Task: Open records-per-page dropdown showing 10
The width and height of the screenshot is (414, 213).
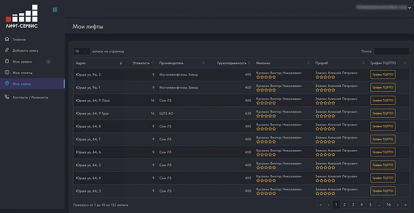Action: 82,51
